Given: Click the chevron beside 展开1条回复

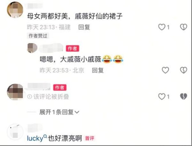Looking at the screenshot, I should tap(77, 112).
